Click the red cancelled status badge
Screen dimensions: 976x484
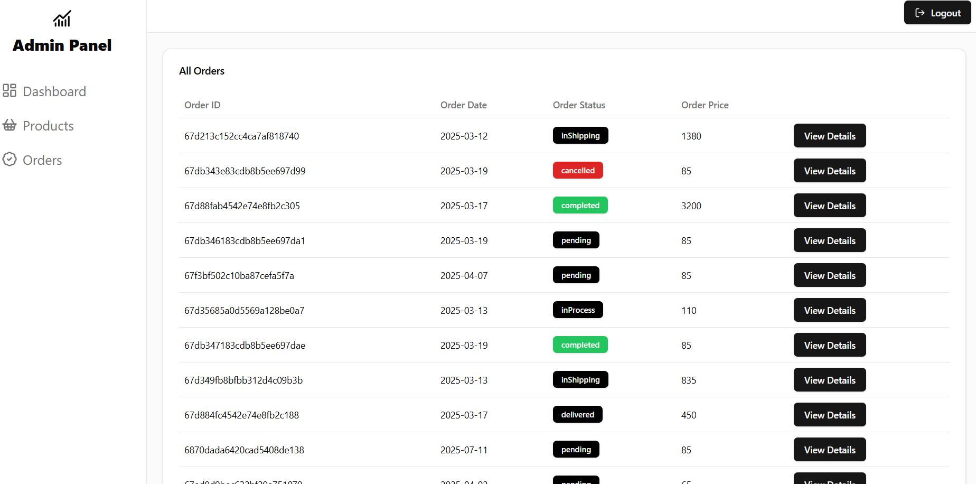point(577,171)
